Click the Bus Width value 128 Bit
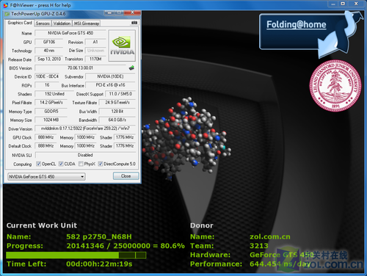This screenshot has width=367, height=276. [117, 112]
